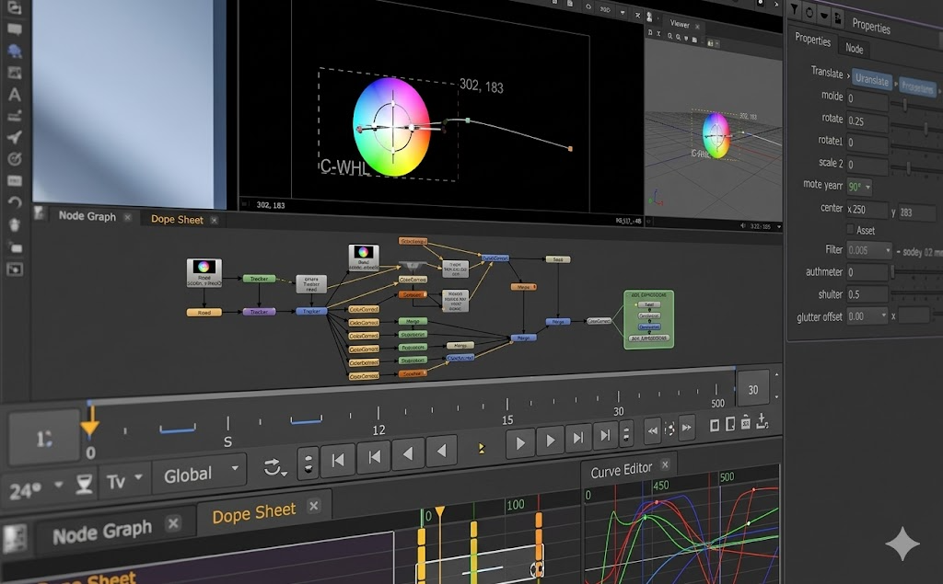Click the dotted circle icon between rewind and forward
The height and width of the screenshot is (584, 943).
pyautogui.click(x=669, y=429)
